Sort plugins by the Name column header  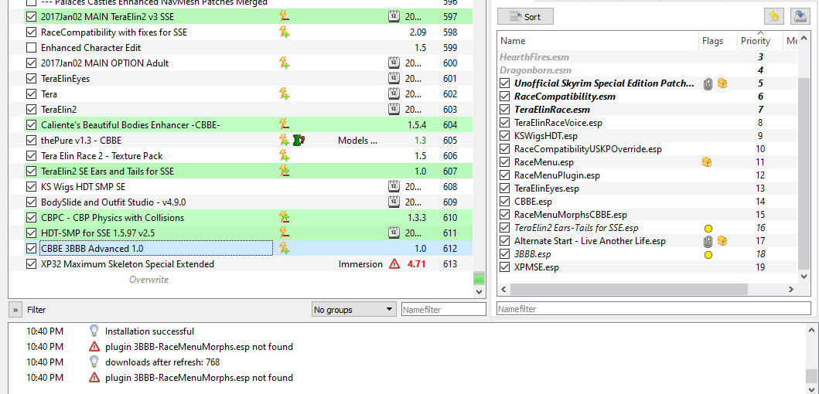(598, 40)
